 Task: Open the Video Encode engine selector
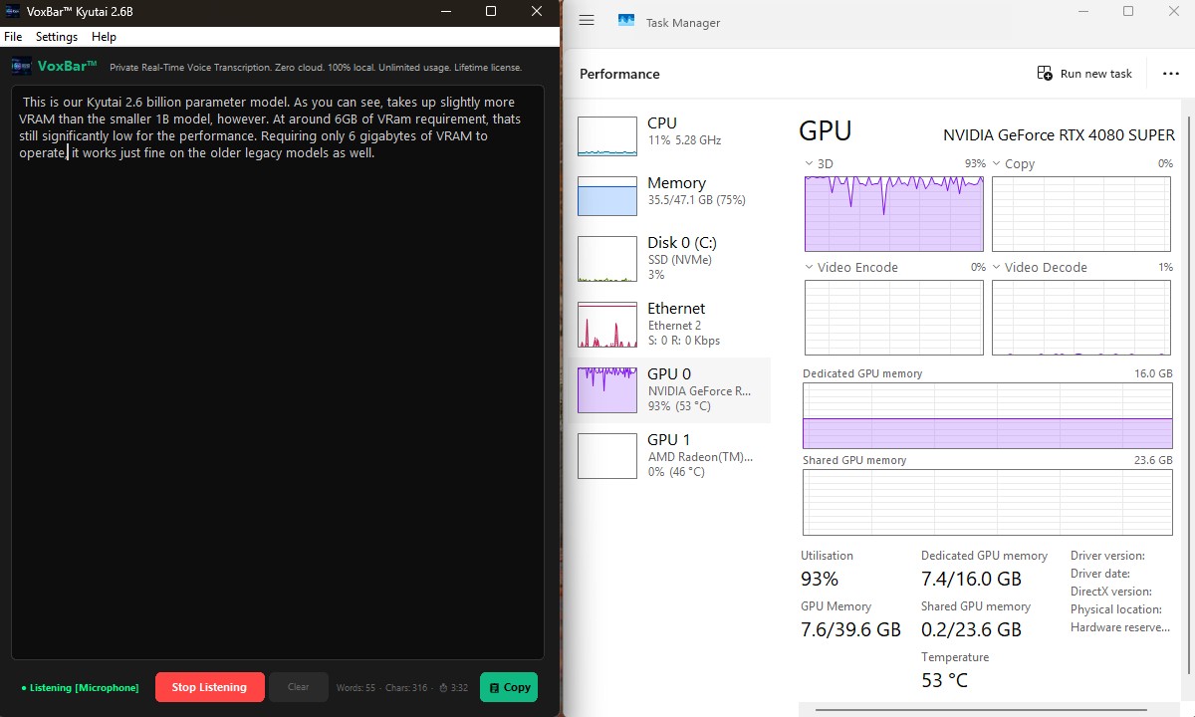click(808, 267)
